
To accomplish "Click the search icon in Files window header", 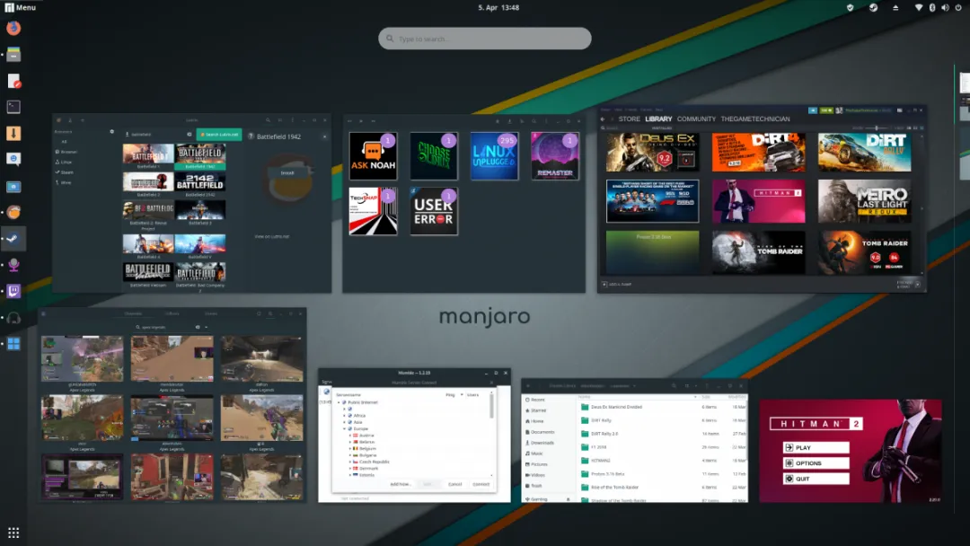I will pos(675,386).
